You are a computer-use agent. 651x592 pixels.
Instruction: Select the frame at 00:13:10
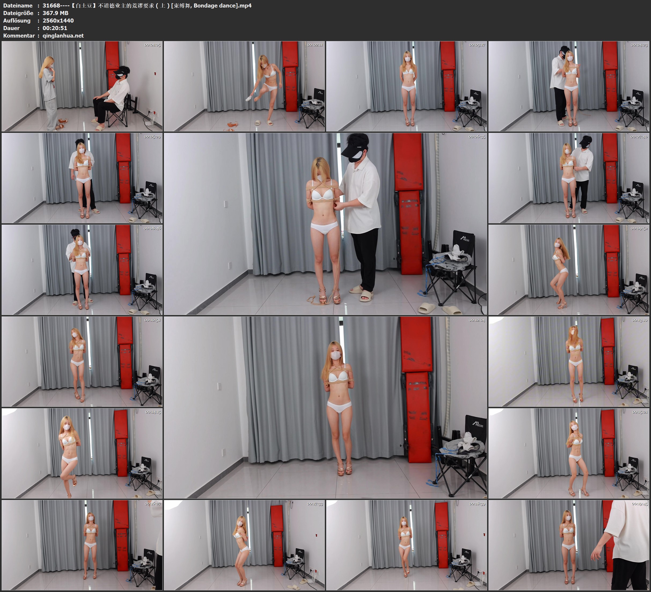569,361
